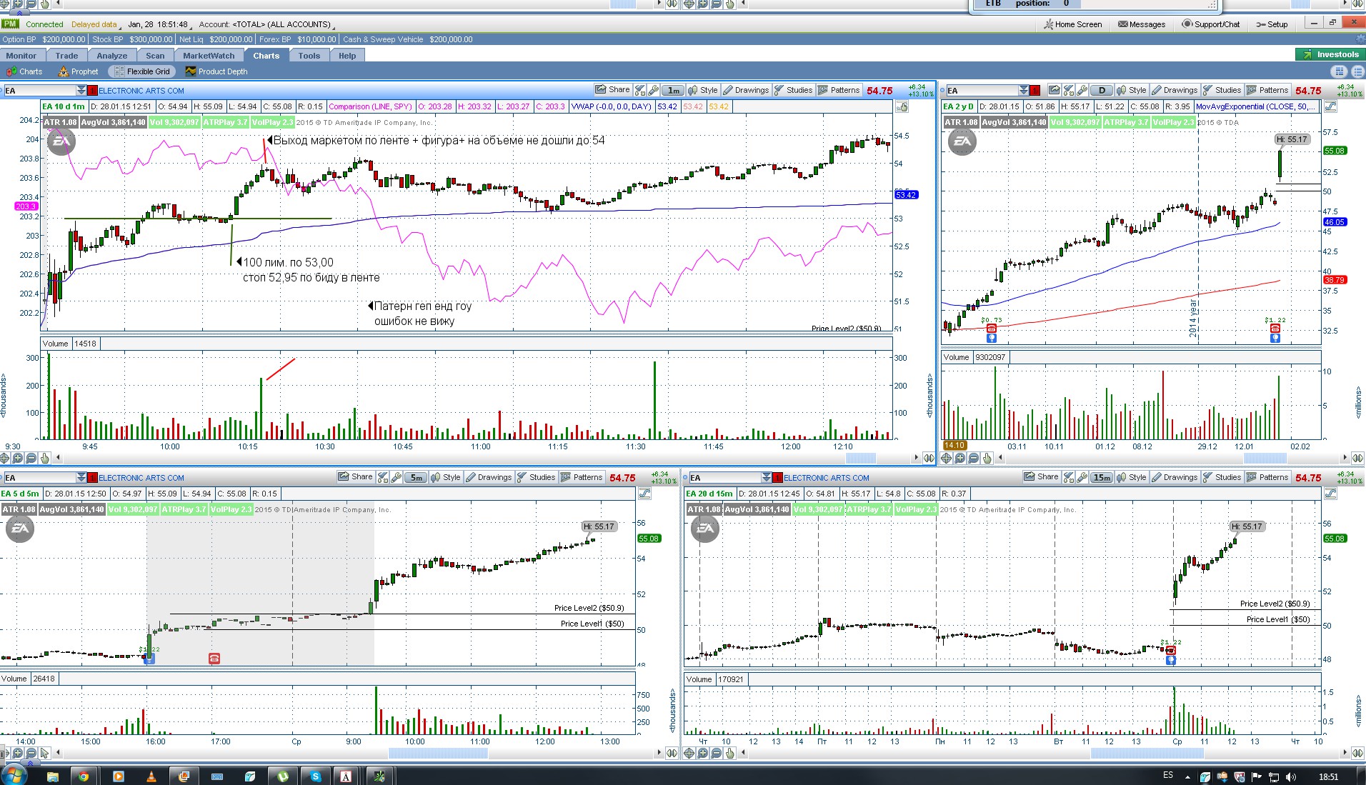
Task: Toggle pan hand icon at top-left chart corner
Action: tap(903, 106)
